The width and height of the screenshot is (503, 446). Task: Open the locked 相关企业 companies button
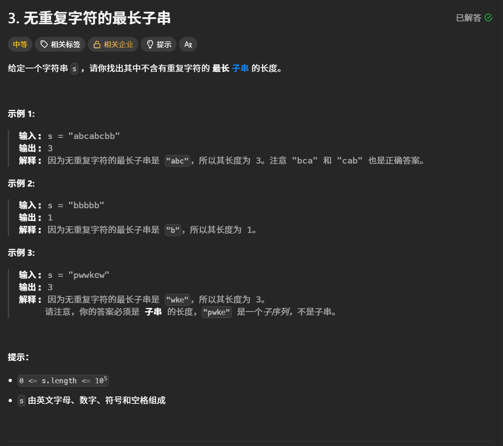pos(113,44)
